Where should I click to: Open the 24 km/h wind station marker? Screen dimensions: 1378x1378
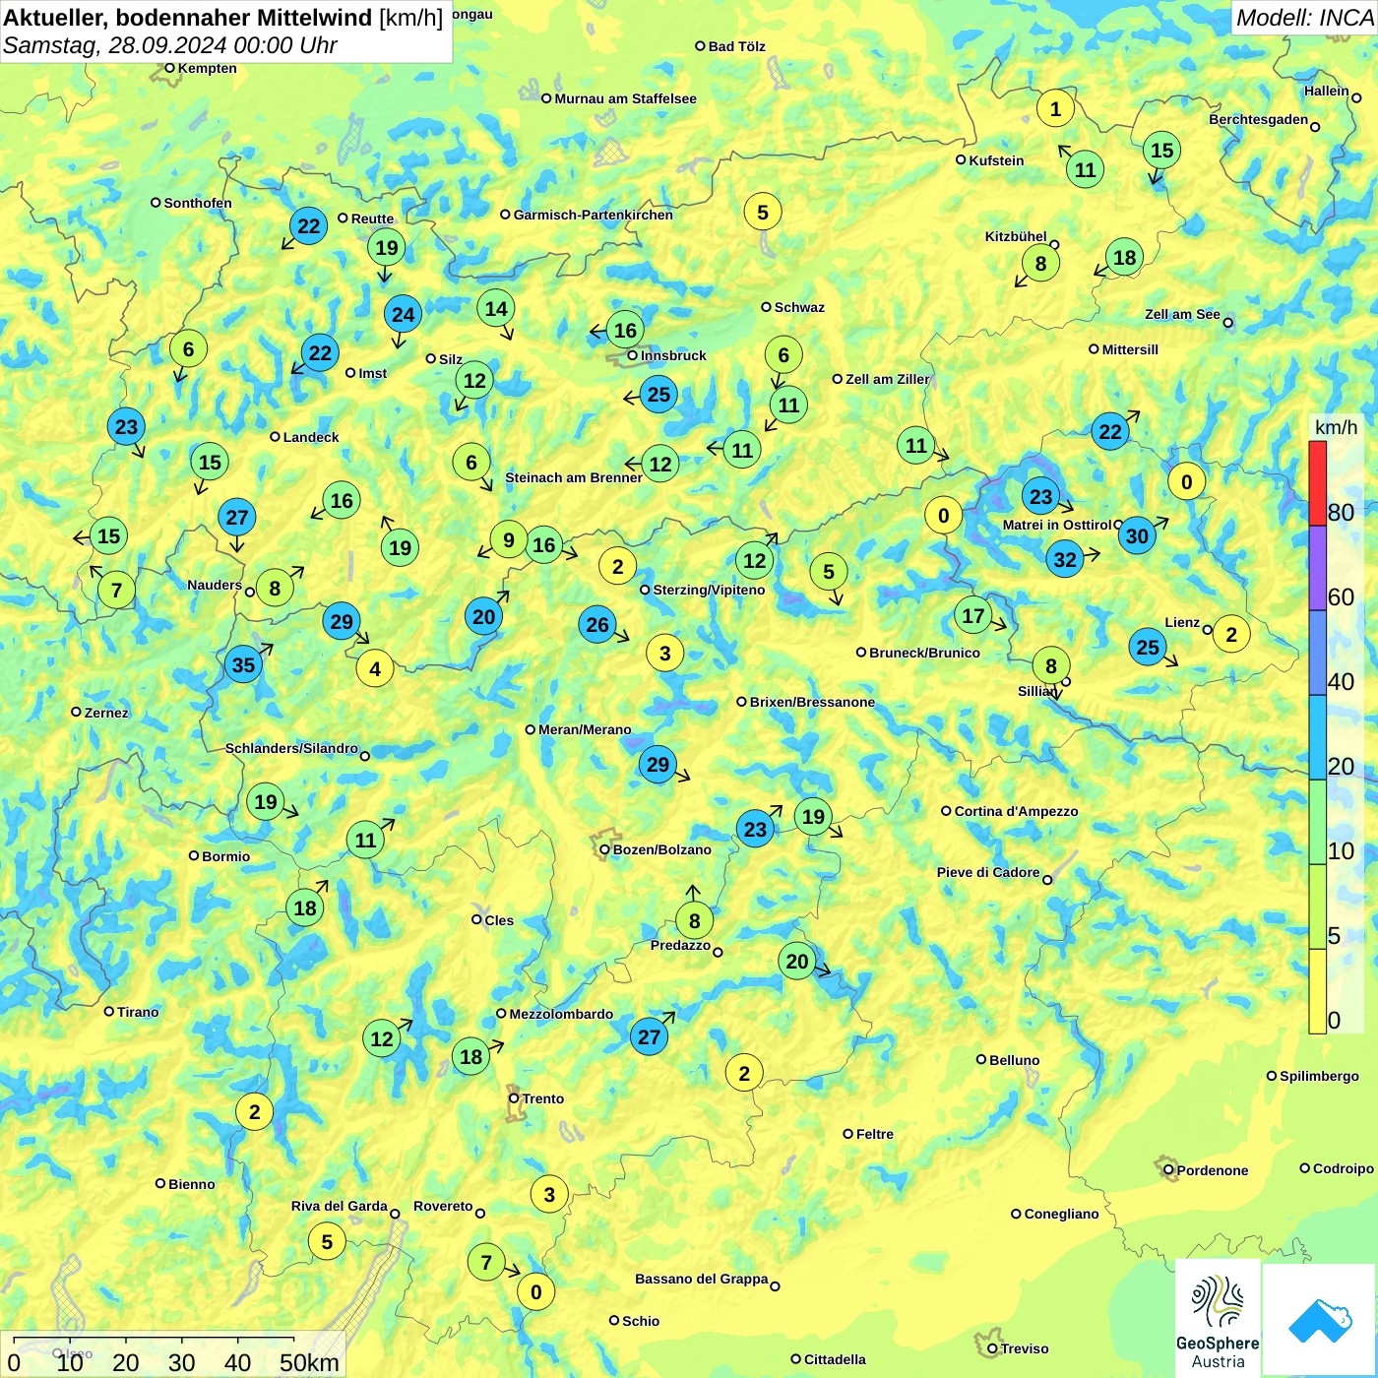click(x=403, y=314)
